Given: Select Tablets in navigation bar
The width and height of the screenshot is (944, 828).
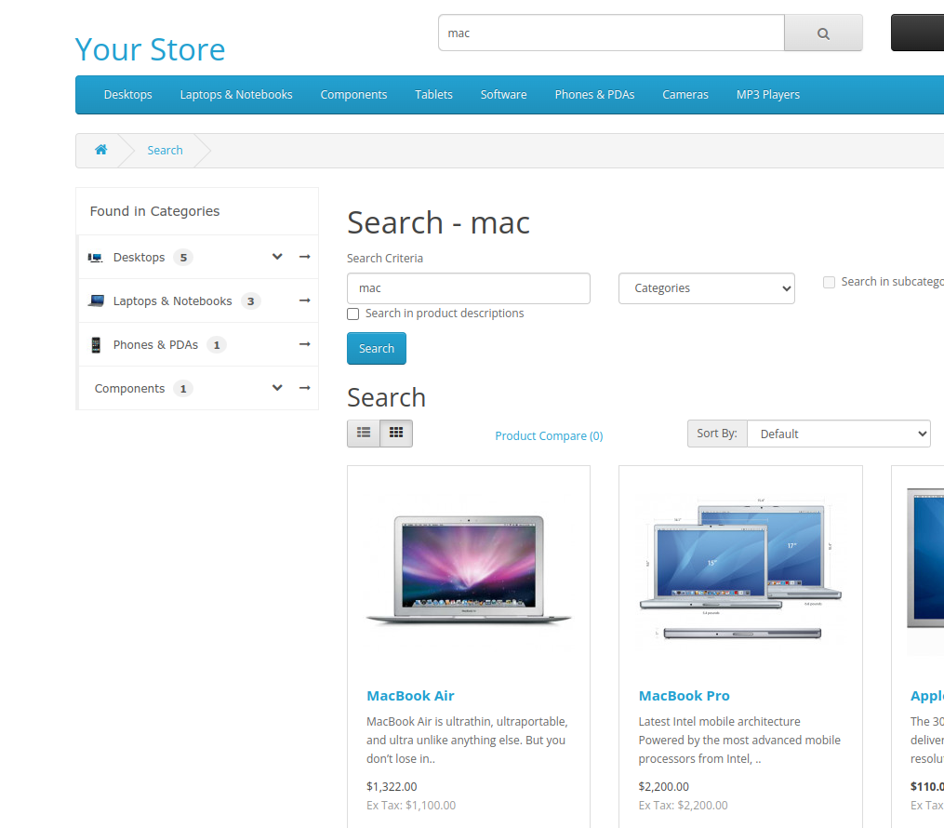Looking at the screenshot, I should tap(433, 95).
